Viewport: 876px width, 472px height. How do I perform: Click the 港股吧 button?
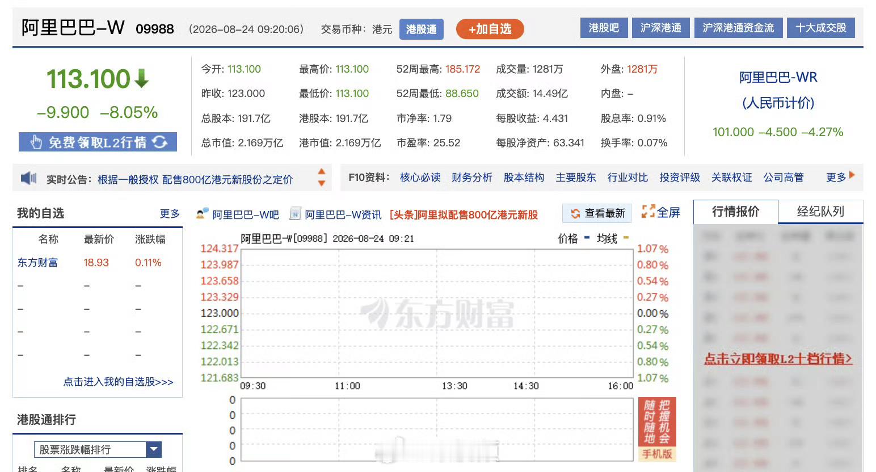click(604, 28)
